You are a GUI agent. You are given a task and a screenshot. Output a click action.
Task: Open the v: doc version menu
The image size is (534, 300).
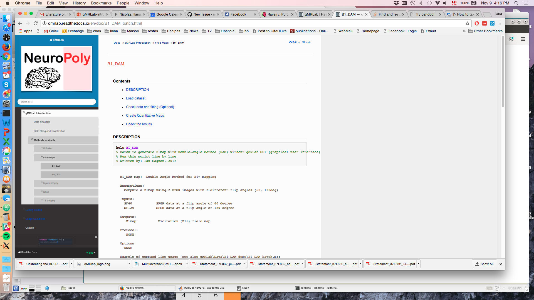[90, 252]
